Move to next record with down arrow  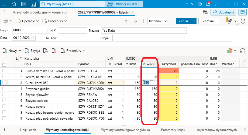[x=136, y=21]
